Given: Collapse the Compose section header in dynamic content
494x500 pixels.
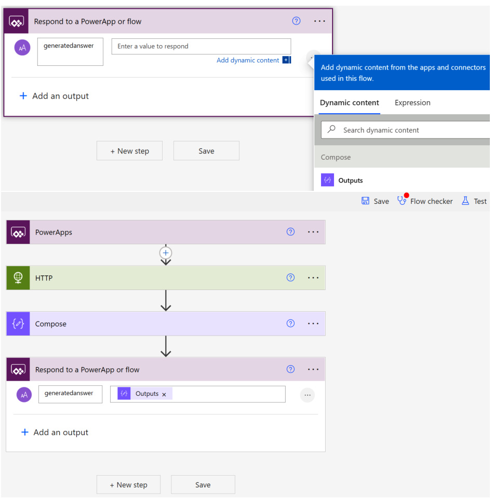Looking at the screenshot, I should [x=402, y=157].
